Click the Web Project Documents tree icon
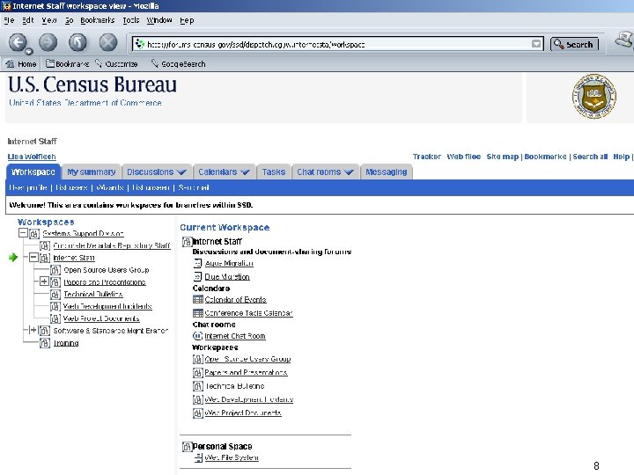The width and height of the screenshot is (634, 475). coord(55,318)
